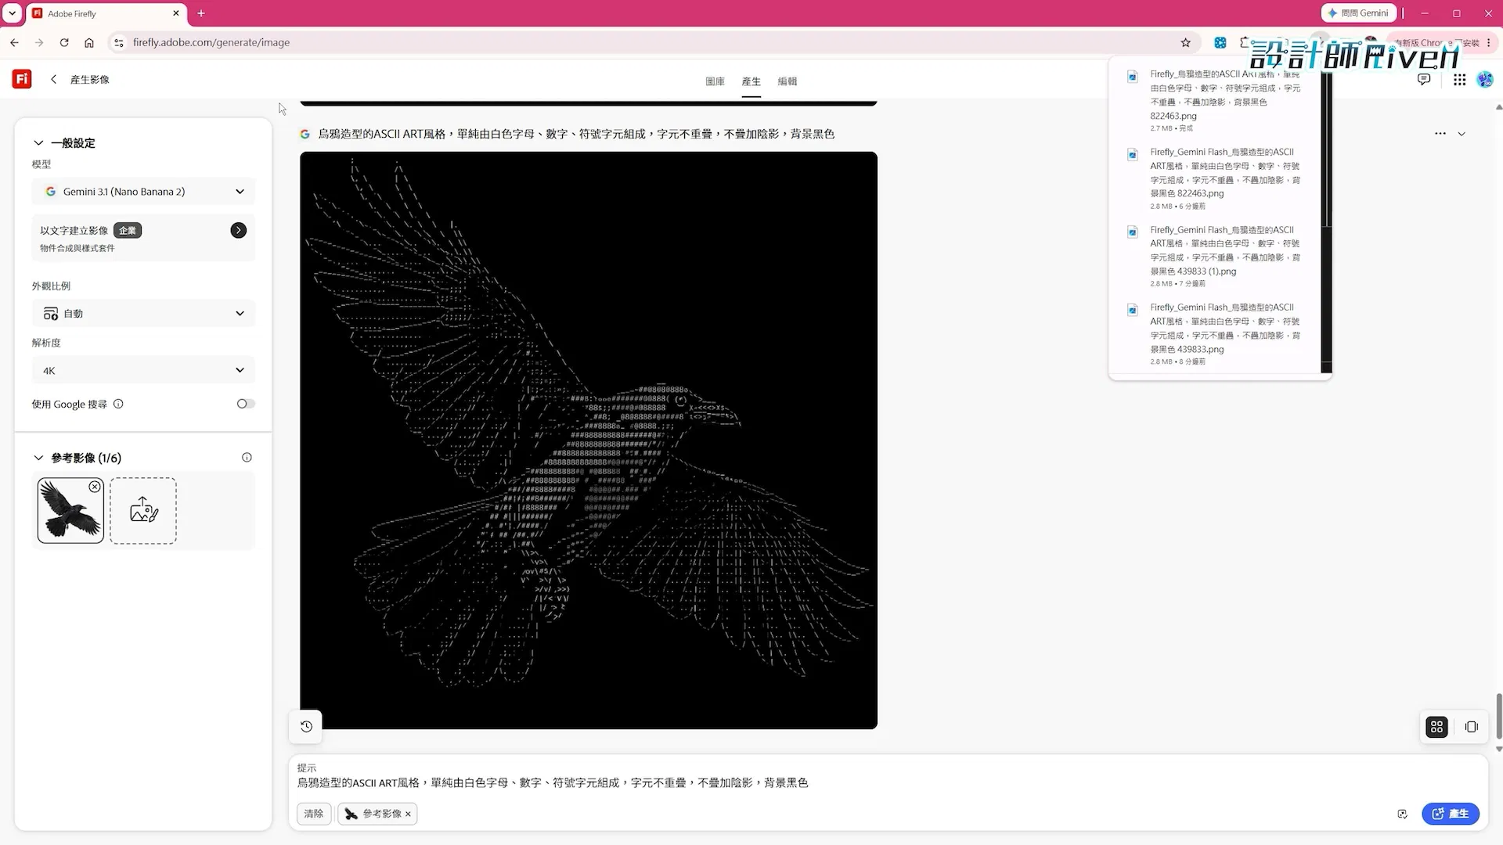Image resolution: width=1503 pixels, height=845 pixels.
Task: Click the browser address bar URL
Action: coord(211,42)
